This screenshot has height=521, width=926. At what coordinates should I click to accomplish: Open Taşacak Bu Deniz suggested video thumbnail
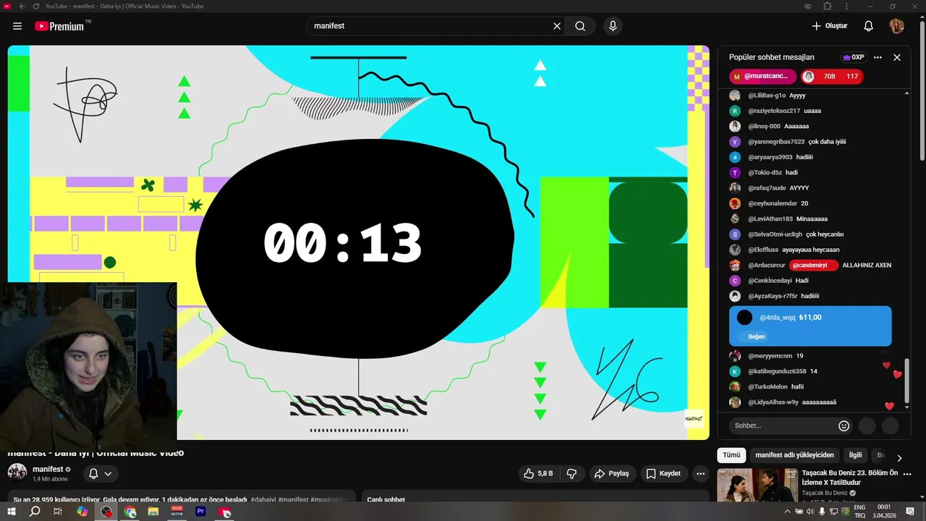point(757,486)
